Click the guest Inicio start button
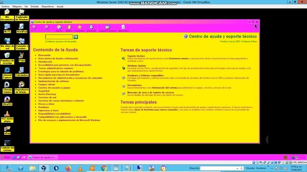307x172 pixels. point(6,157)
